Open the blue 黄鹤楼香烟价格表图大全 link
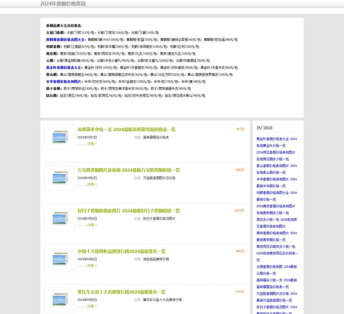The height and width of the screenshot is (314, 344). [x=65, y=40]
